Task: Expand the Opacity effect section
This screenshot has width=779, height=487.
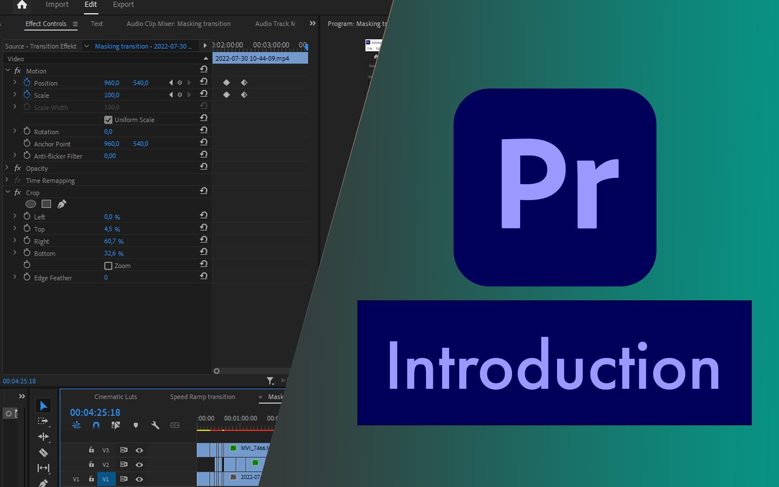Action: [7, 168]
